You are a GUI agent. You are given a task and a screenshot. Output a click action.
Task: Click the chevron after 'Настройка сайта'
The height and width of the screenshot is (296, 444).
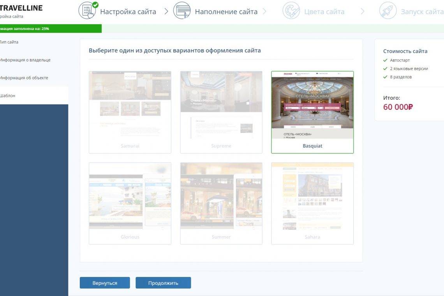[x=166, y=12]
